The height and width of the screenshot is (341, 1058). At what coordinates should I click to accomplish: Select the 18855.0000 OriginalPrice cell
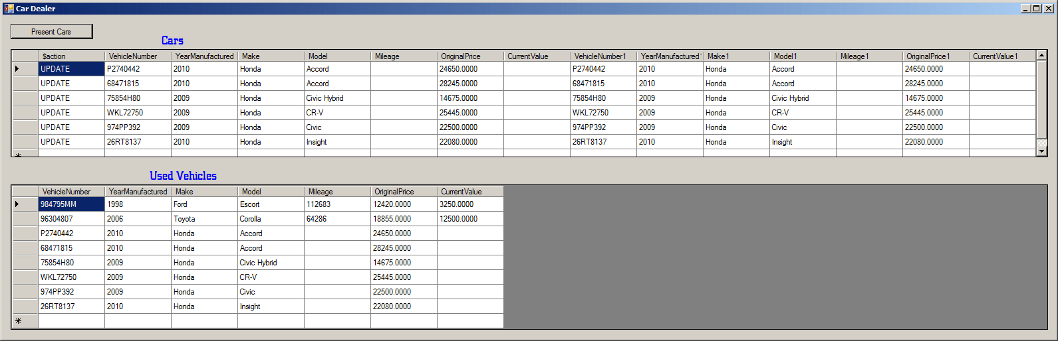(x=404, y=219)
